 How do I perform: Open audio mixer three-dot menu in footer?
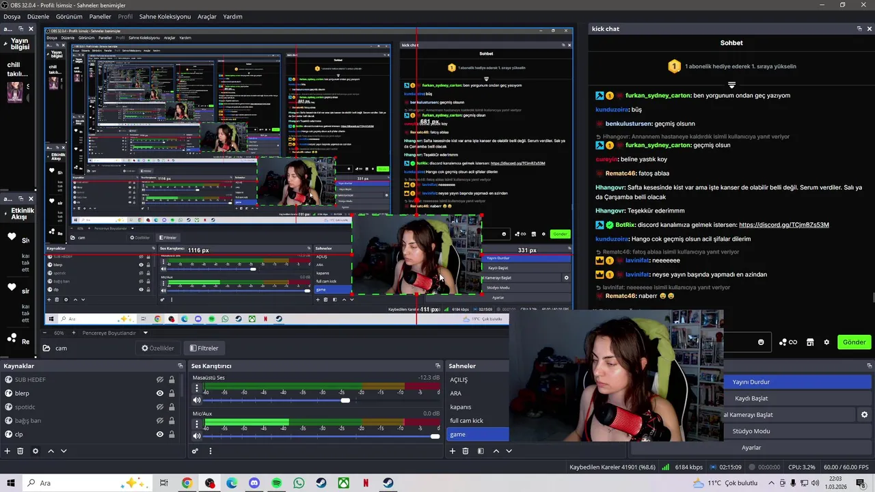pos(210,451)
